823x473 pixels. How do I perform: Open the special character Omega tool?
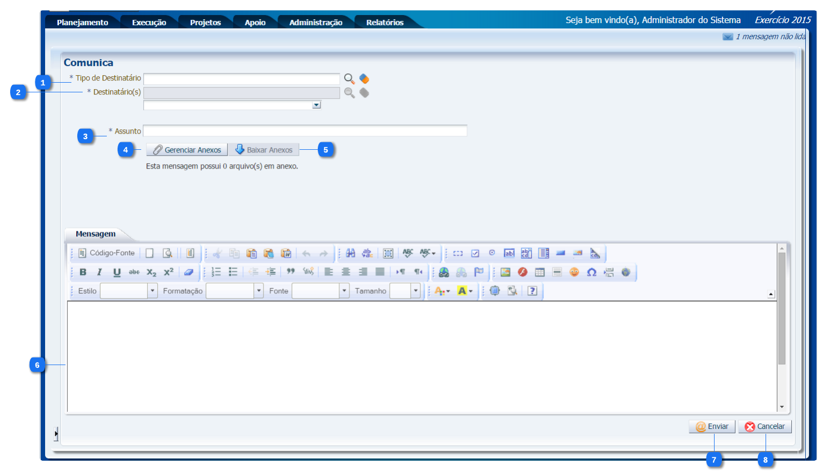pyautogui.click(x=591, y=272)
